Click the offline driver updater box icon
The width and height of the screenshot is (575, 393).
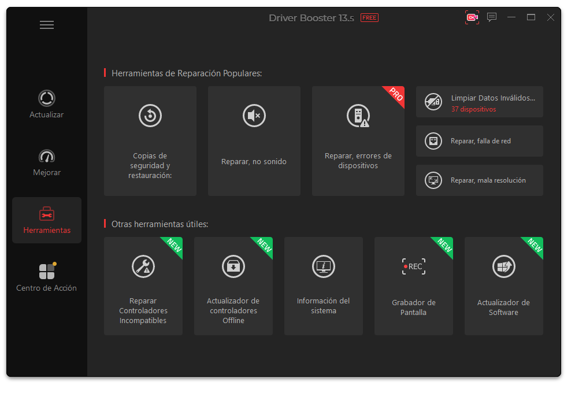(x=233, y=266)
